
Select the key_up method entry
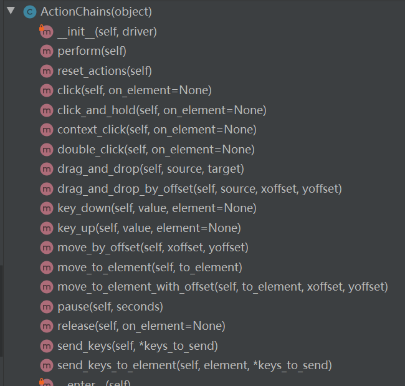point(149,228)
